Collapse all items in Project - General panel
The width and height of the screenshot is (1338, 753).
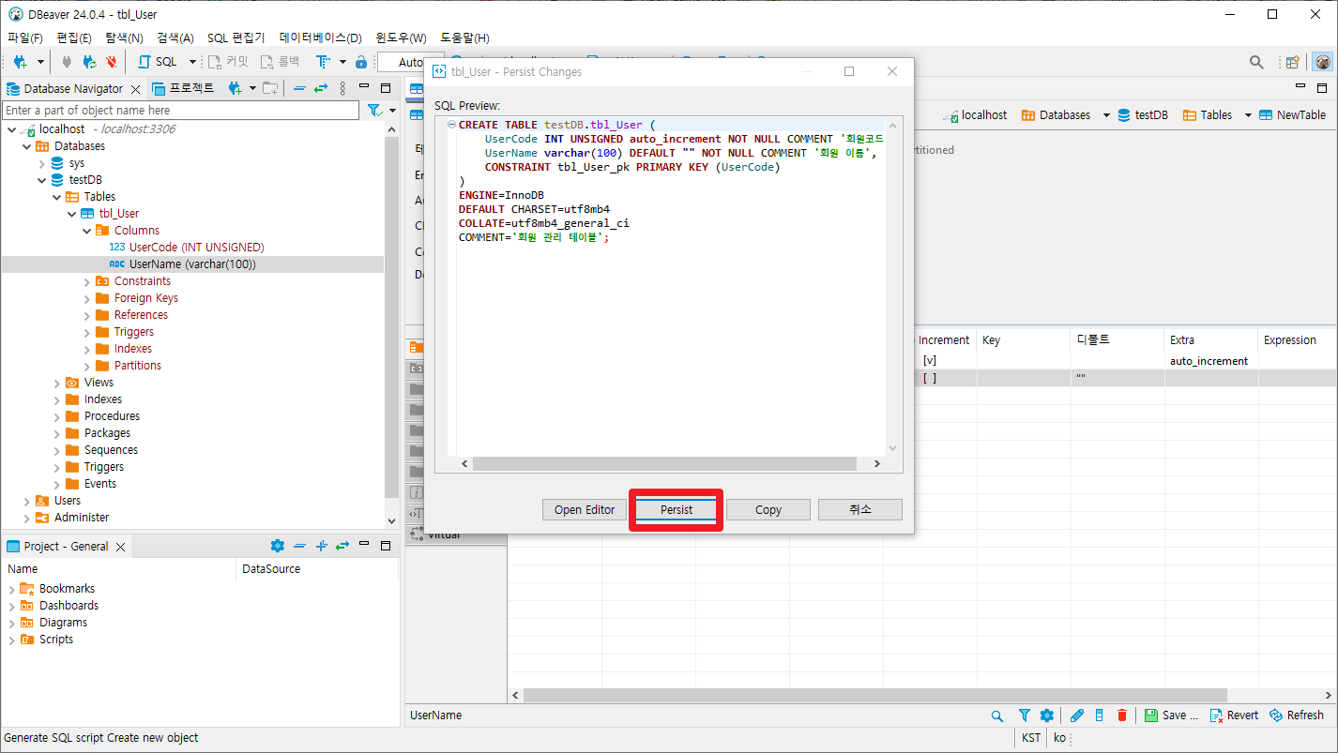299,546
